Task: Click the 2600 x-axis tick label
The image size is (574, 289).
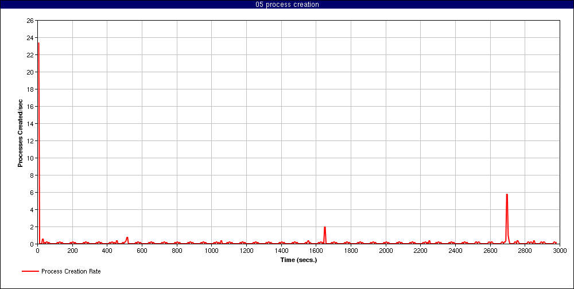Action: coord(490,251)
